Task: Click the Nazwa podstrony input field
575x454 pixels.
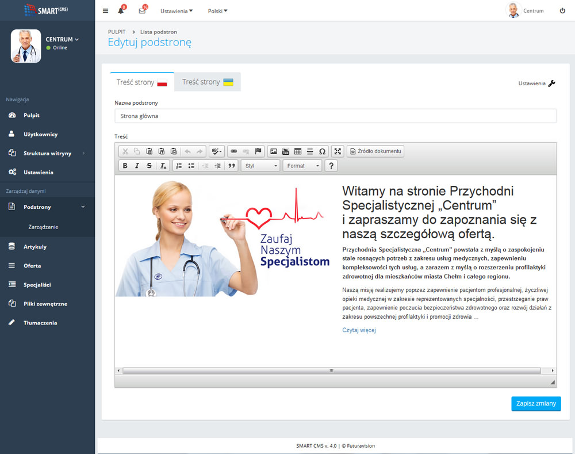Action: (x=335, y=116)
